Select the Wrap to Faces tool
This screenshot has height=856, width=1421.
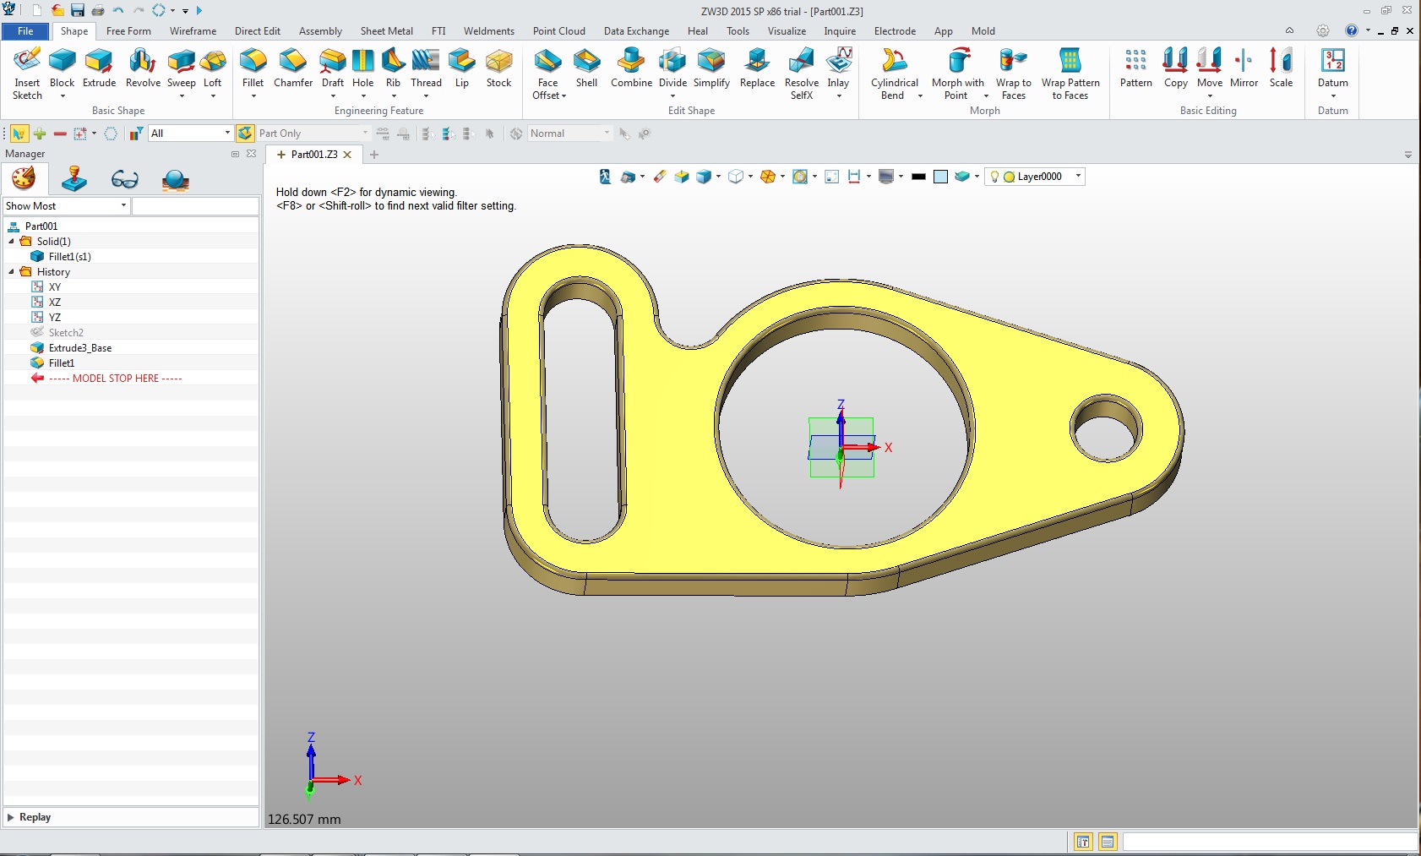pos(1013,74)
